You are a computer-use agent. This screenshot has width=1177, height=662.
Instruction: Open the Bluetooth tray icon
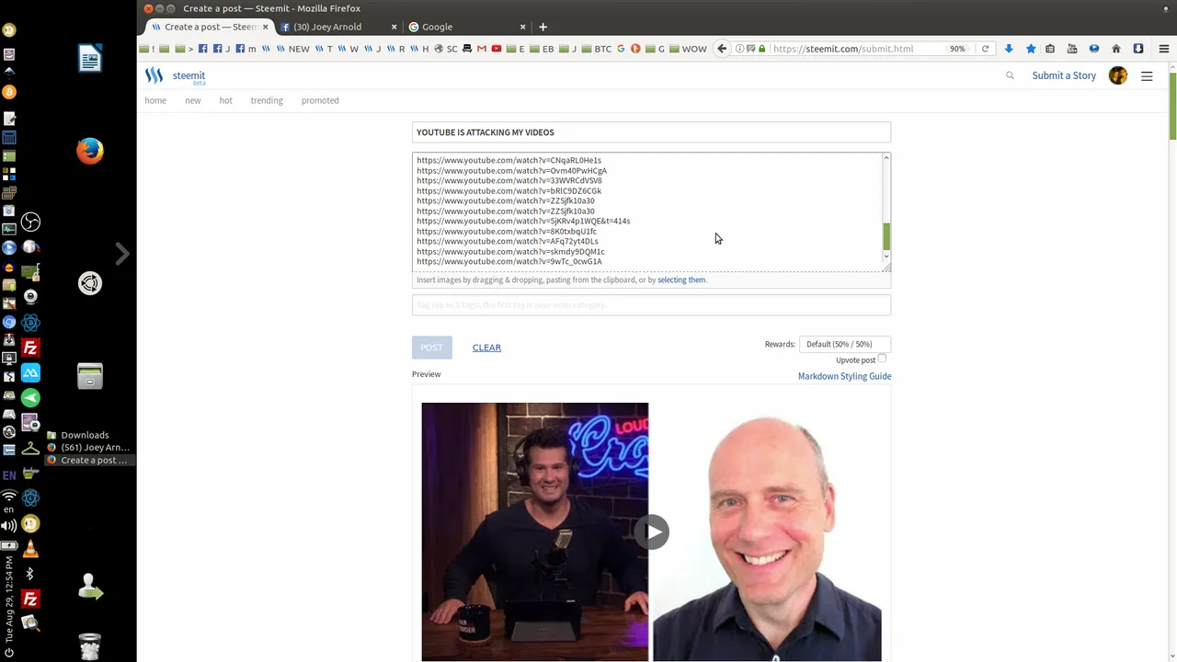[x=30, y=574]
